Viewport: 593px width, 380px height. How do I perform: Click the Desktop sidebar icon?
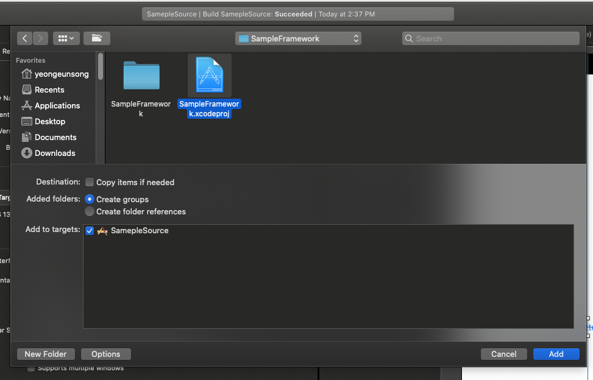click(26, 121)
